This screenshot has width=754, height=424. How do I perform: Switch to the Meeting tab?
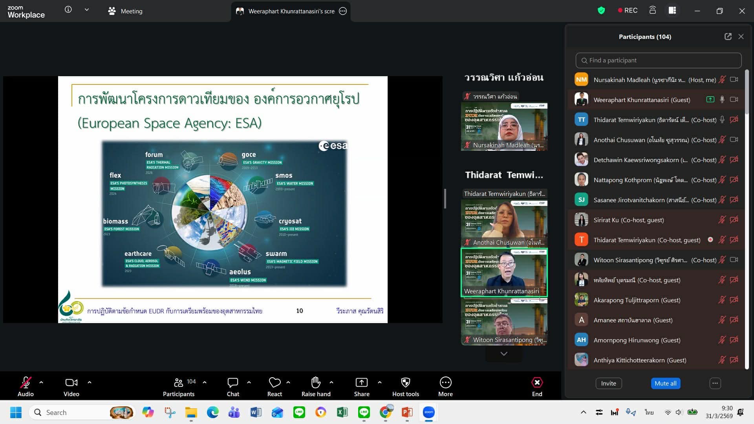click(x=126, y=11)
